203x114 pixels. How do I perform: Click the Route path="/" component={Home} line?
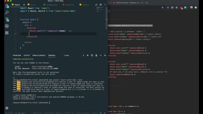[50, 31]
